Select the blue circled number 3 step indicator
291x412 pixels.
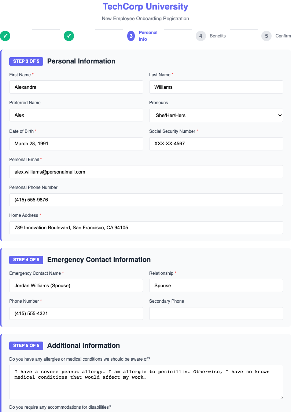click(x=131, y=36)
